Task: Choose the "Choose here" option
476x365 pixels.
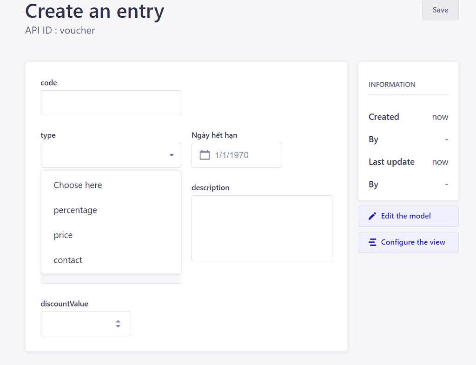Action: [78, 185]
